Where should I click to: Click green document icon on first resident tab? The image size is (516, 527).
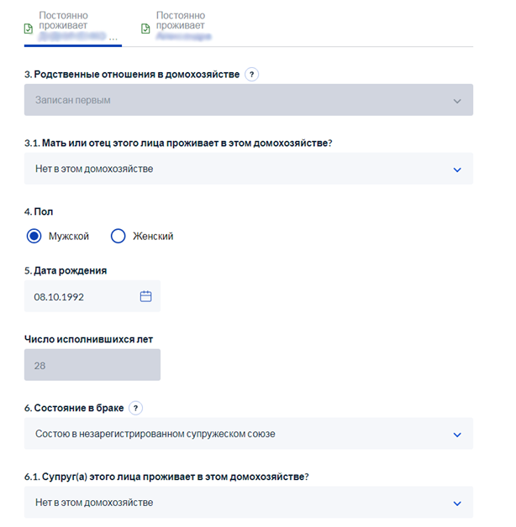coord(29,29)
